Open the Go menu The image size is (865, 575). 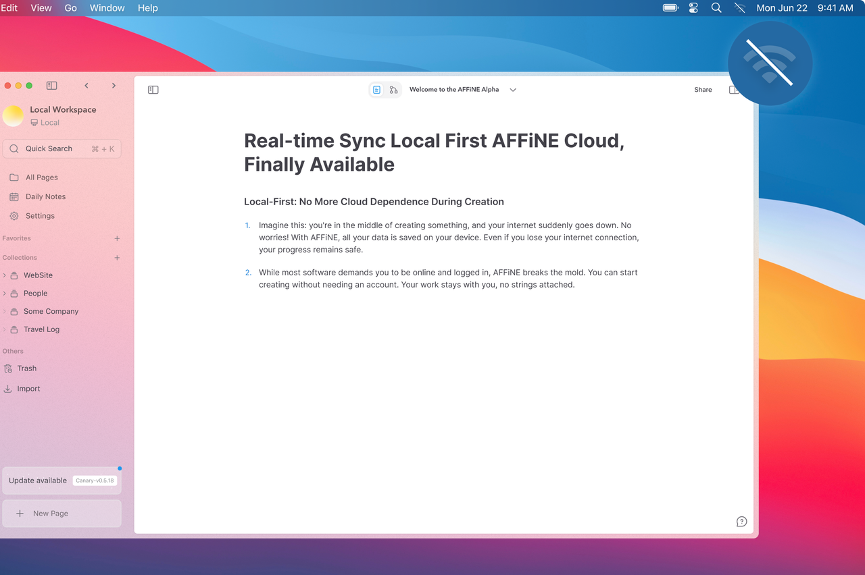tap(71, 8)
